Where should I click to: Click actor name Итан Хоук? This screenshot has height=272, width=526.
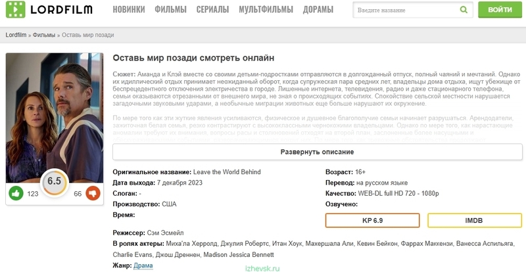point(287,244)
